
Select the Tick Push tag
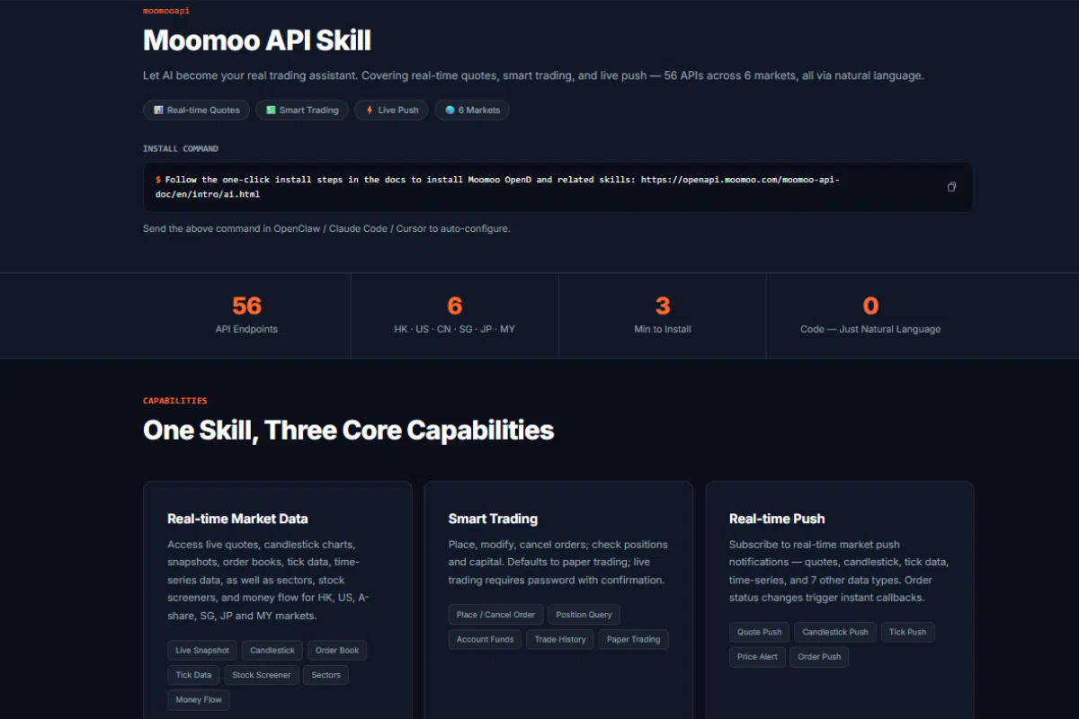coord(908,632)
